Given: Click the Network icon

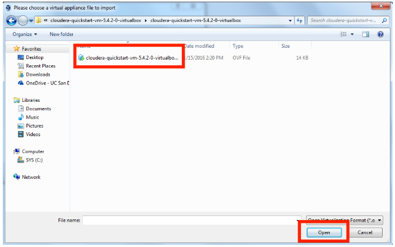Looking at the screenshot, I should coord(17,177).
